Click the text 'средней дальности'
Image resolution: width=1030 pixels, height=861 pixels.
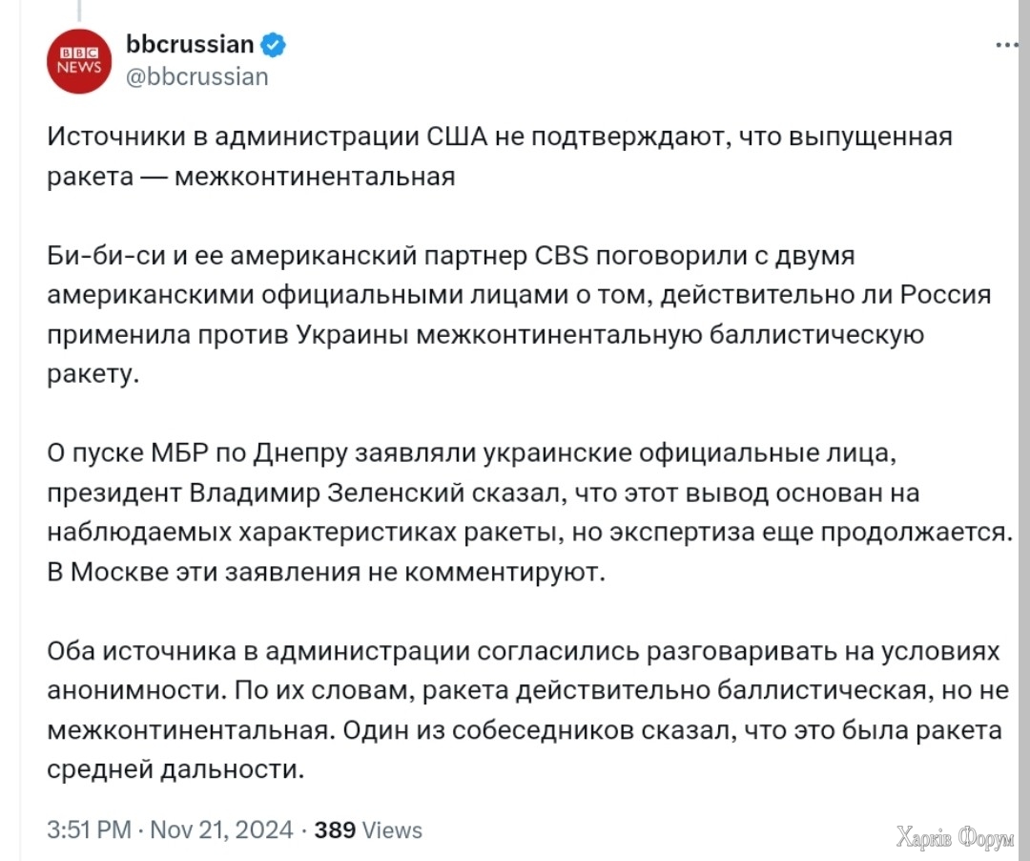(175, 769)
